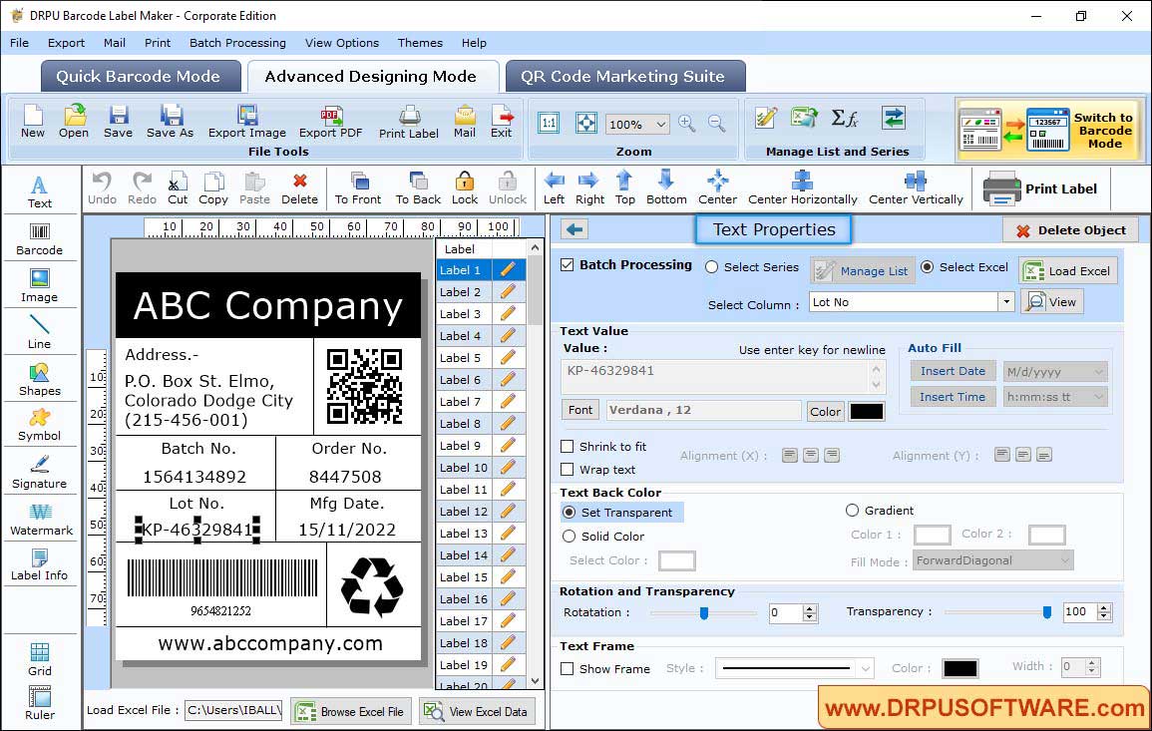The width and height of the screenshot is (1152, 731).
Task: Select the Barcode tool
Action: [x=40, y=239]
